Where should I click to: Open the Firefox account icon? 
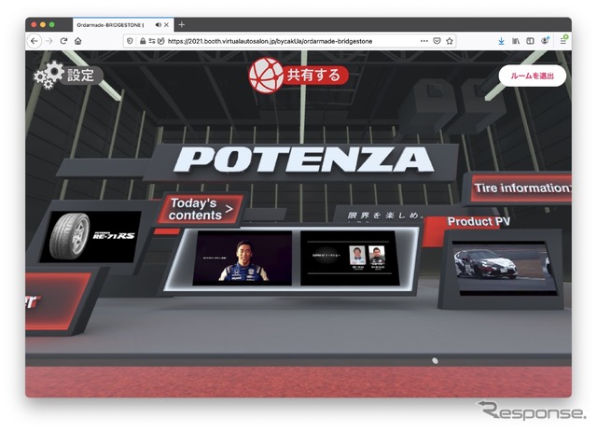545,40
